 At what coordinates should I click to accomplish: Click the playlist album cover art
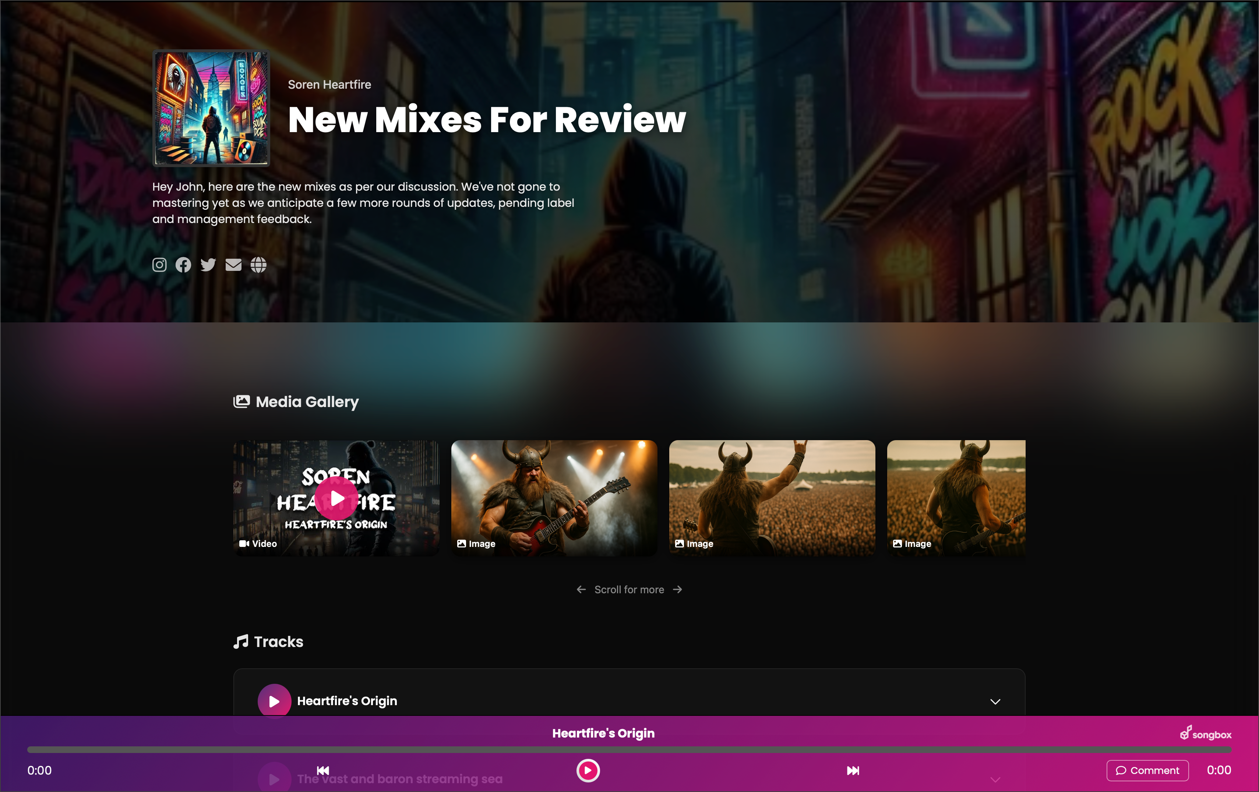point(211,108)
